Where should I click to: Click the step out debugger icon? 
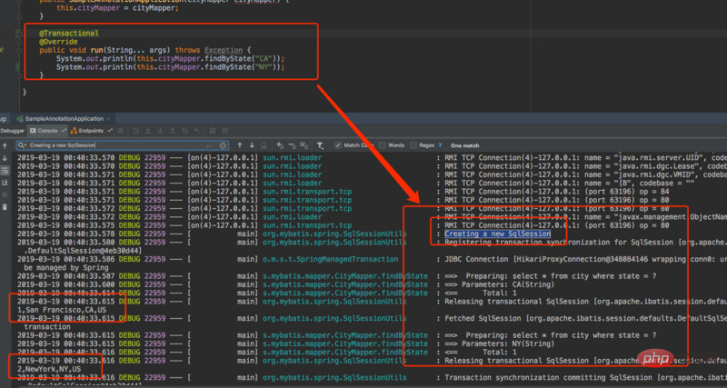pos(173,131)
